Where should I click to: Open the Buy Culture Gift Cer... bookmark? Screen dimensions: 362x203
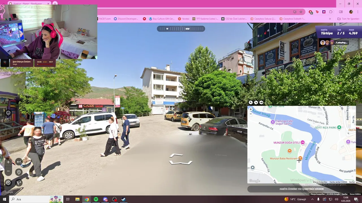tap(162, 19)
